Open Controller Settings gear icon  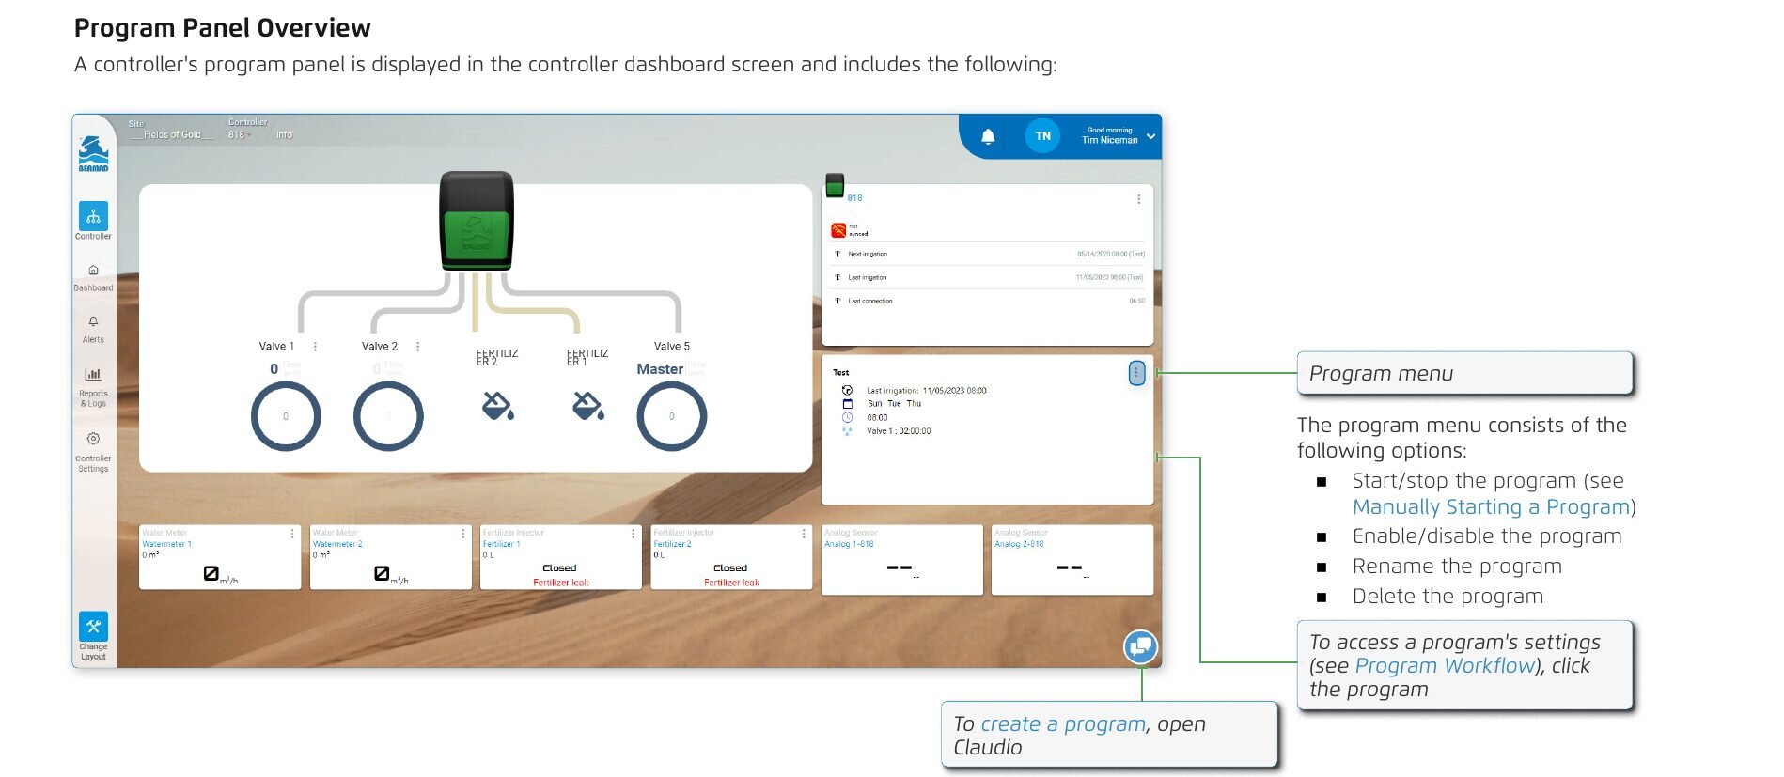tap(93, 439)
